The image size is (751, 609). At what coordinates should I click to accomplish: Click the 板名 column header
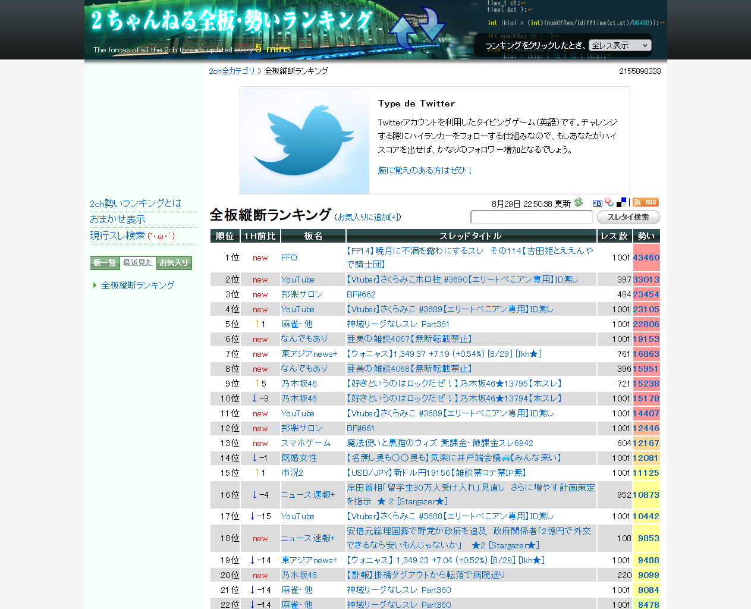(313, 236)
